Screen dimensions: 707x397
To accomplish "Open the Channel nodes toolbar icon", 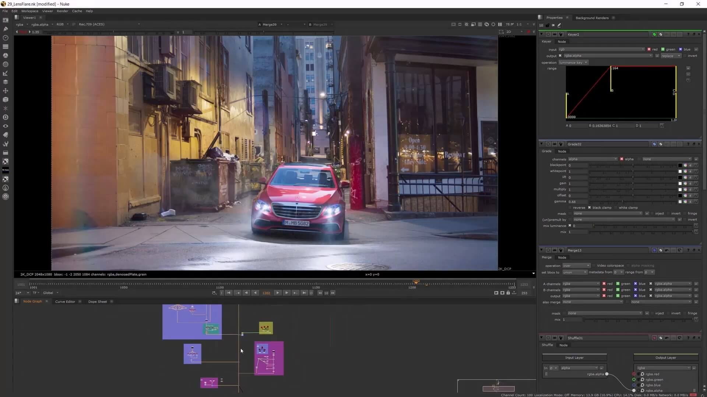I will (6, 47).
